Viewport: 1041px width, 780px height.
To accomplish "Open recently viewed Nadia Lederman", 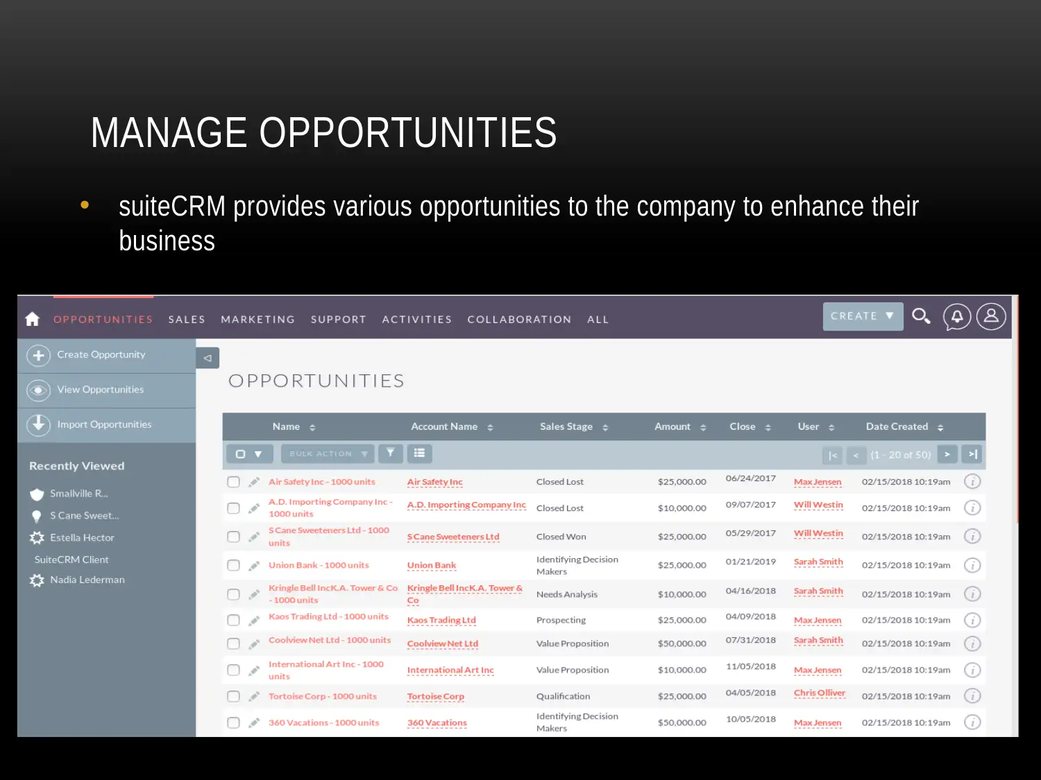I will (x=87, y=580).
